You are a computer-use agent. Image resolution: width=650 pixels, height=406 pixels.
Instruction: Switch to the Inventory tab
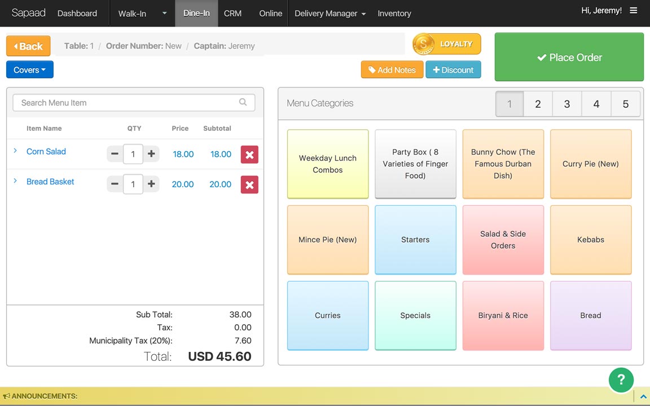click(x=394, y=14)
